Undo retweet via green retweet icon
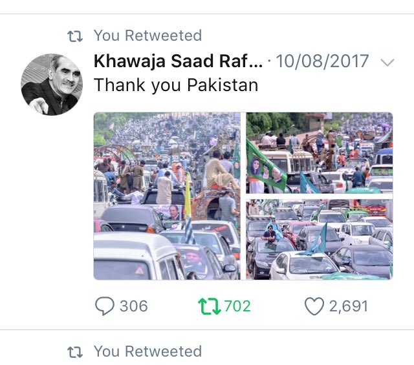 pos(210,306)
